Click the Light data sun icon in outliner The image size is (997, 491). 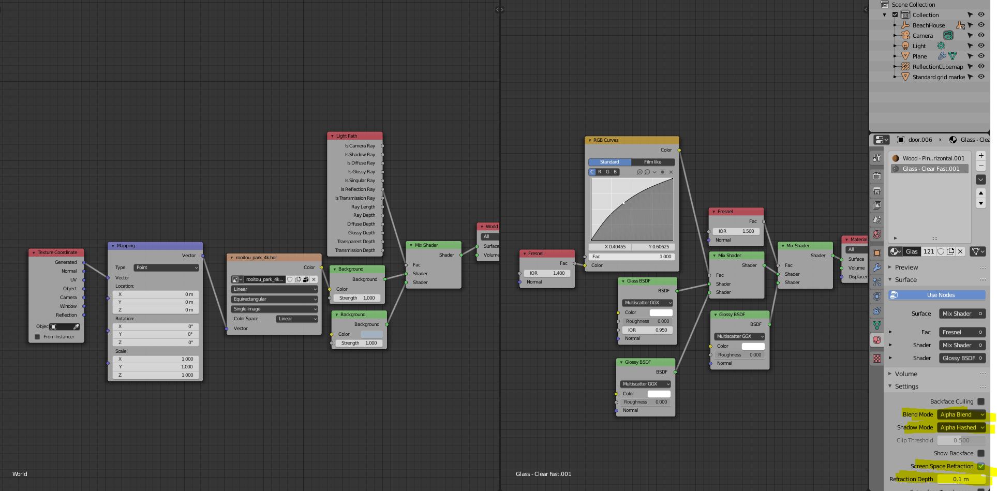[941, 46]
